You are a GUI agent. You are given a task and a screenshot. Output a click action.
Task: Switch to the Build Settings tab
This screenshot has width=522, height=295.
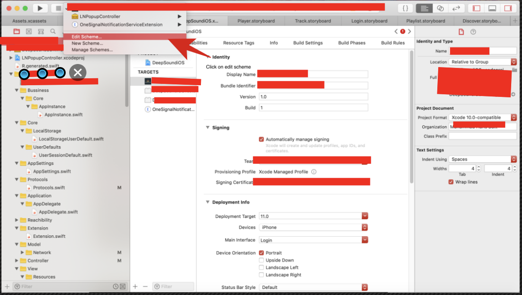(x=308, y=43)
